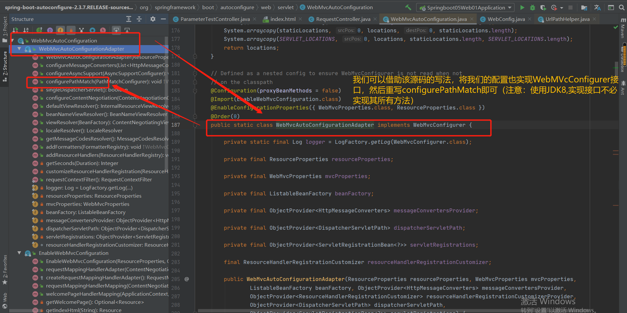Collapse the WebMvcAutoConfigurationAdapter tree node arrow

[19, 49]
